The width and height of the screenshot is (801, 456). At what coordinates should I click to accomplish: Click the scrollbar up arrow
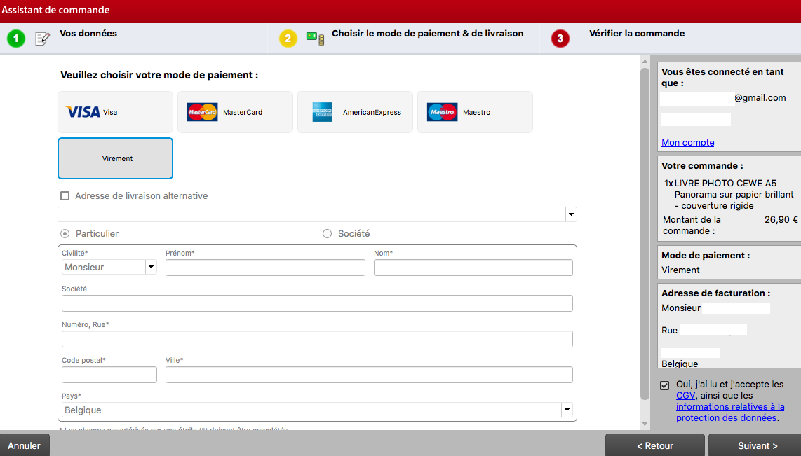(x=645, y=61)
